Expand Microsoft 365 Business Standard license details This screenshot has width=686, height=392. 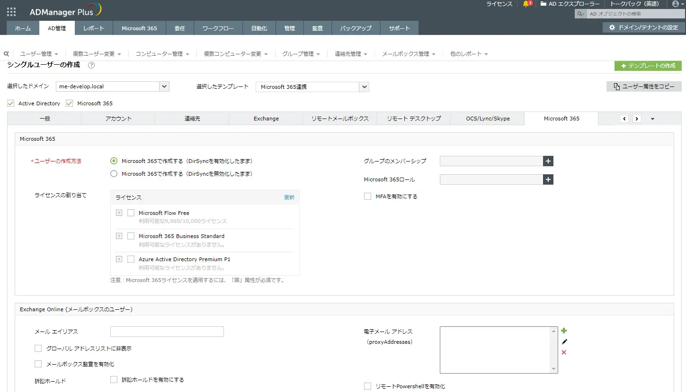pos(119,236)
